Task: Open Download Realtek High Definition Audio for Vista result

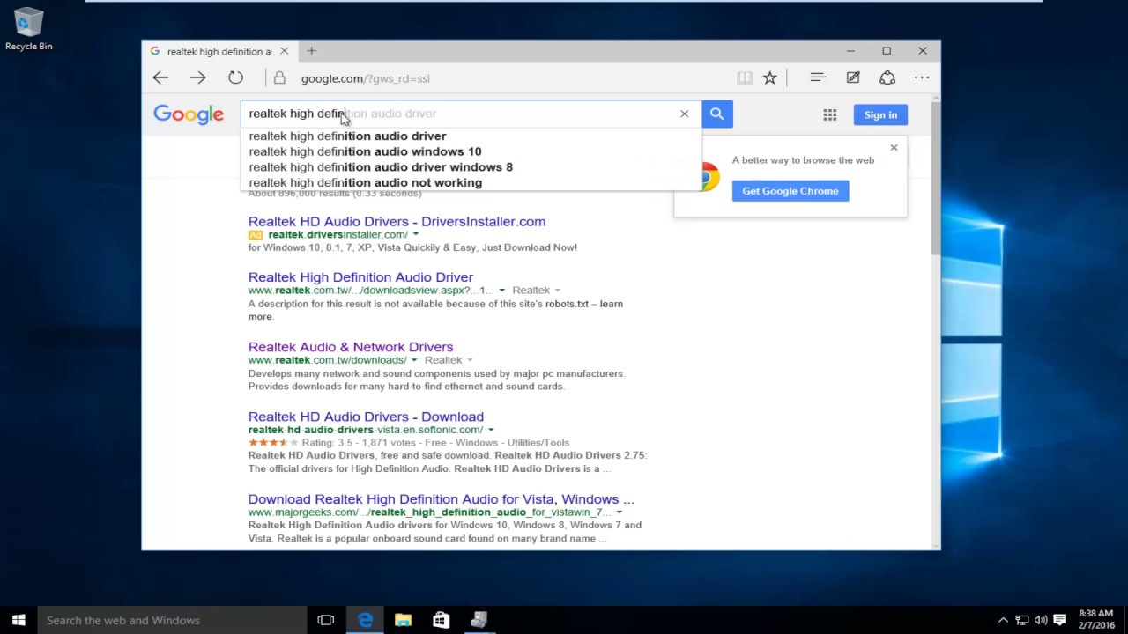Action: point(441,499)
